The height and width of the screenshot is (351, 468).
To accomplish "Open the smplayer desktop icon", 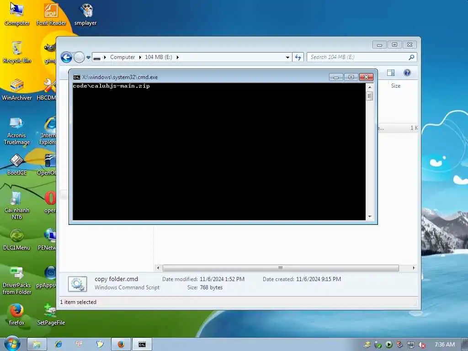I will pos(85,14).
